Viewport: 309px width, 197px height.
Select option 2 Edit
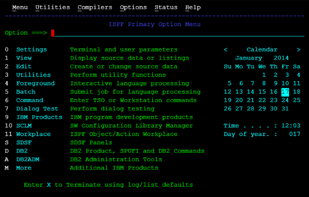(24, 66)
